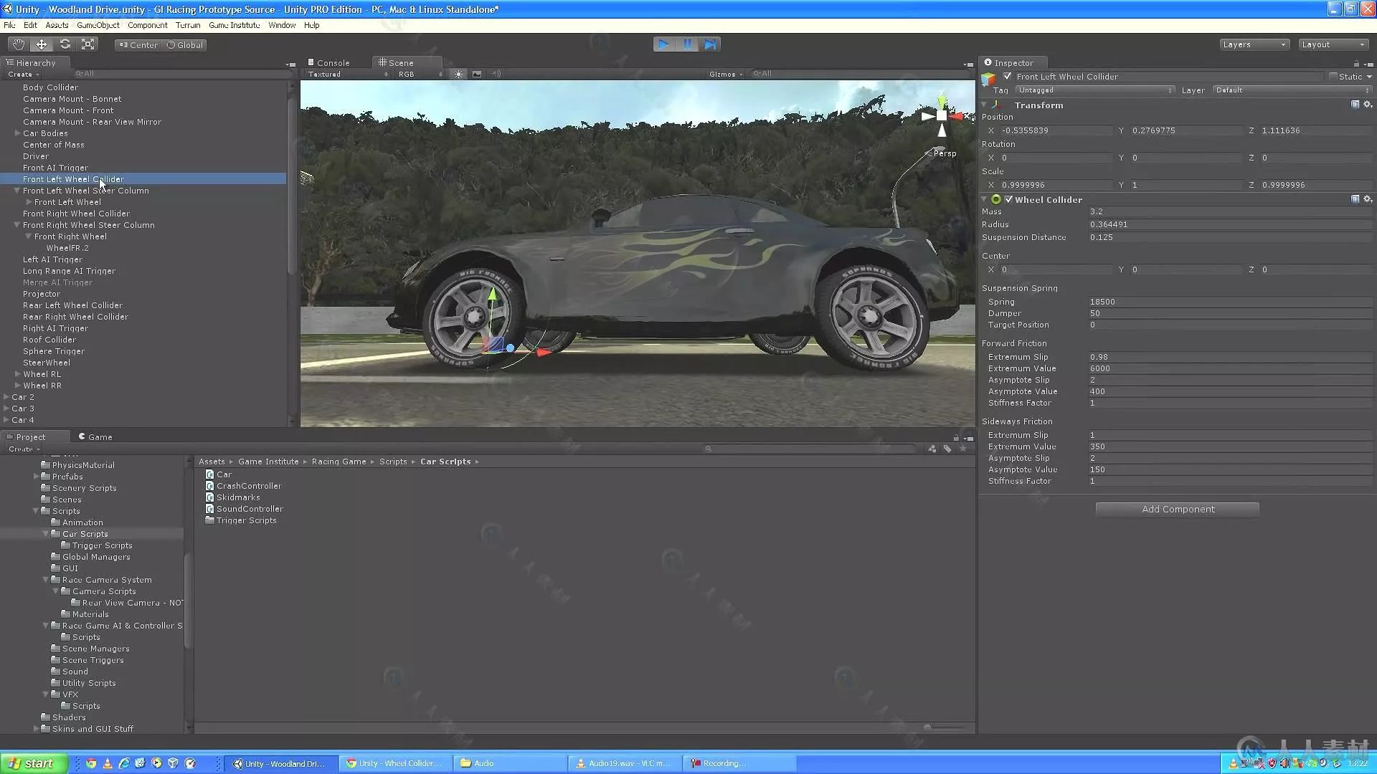Click the Step frame button
1377x774 pixels.
(710, 44)
